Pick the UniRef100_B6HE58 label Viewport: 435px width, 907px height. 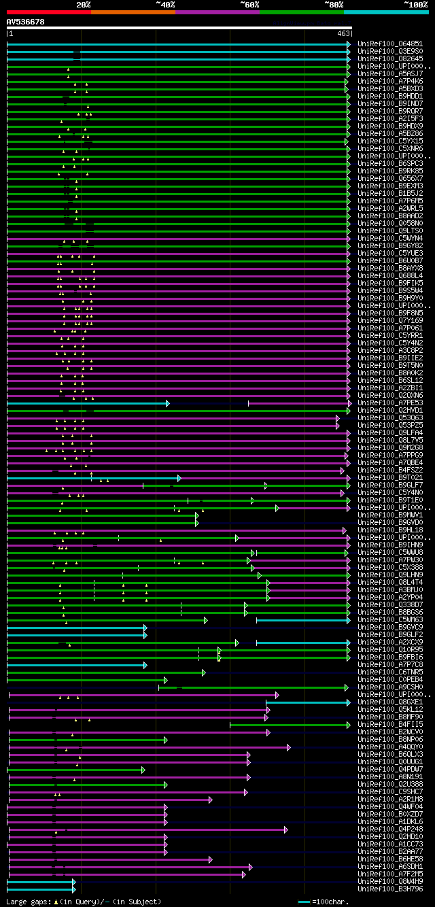pyautogui.click(x=391, y=859)
